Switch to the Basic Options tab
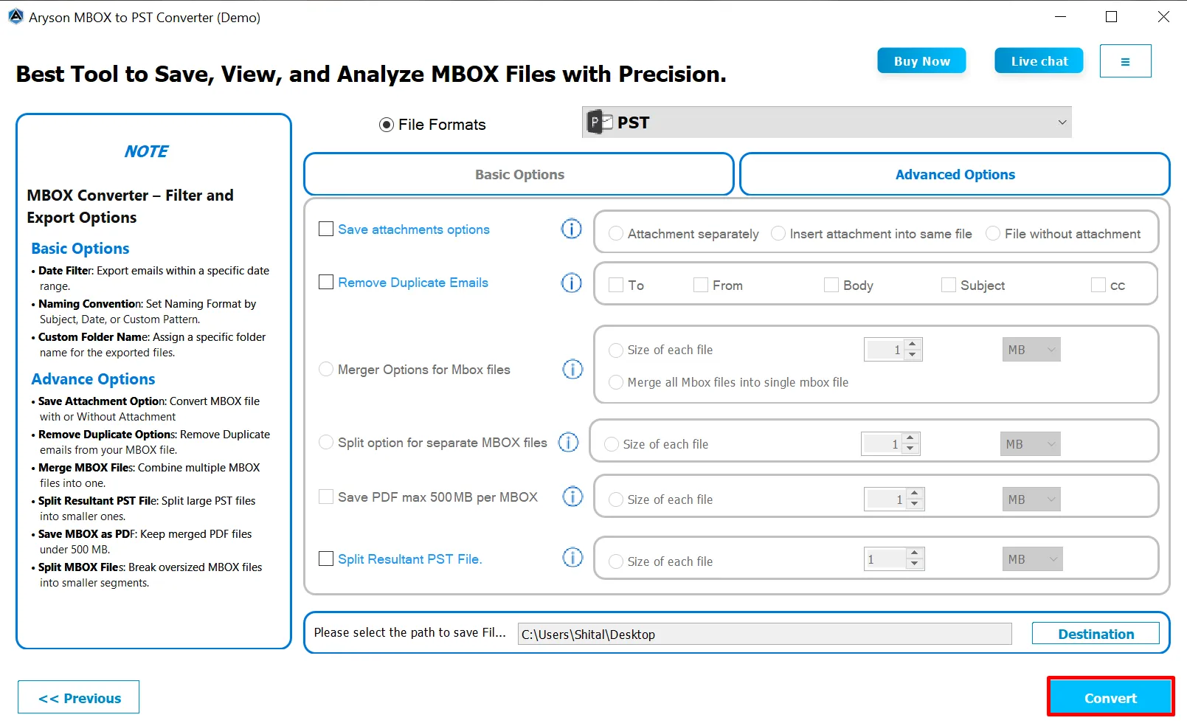 point(519,175)
